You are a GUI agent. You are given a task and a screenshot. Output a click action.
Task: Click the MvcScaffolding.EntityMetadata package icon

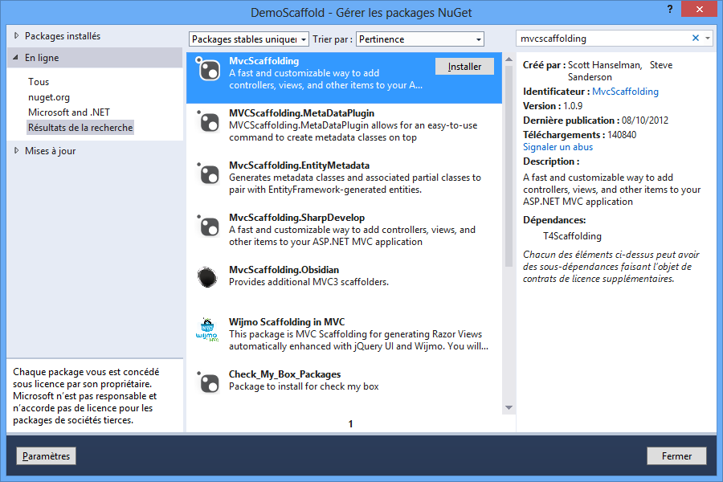[208, 174]
